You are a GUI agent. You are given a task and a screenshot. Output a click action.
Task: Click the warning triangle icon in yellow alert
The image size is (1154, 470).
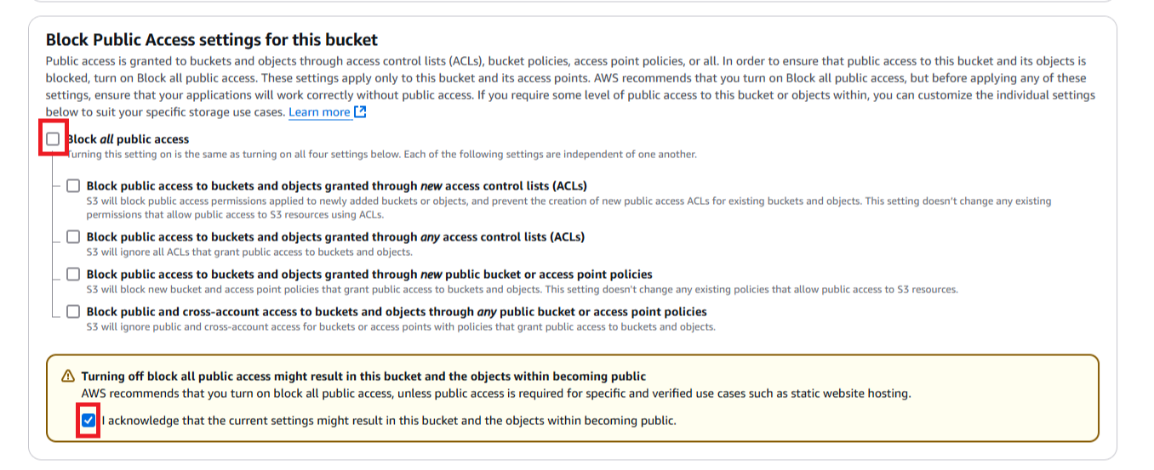(68, 377)
